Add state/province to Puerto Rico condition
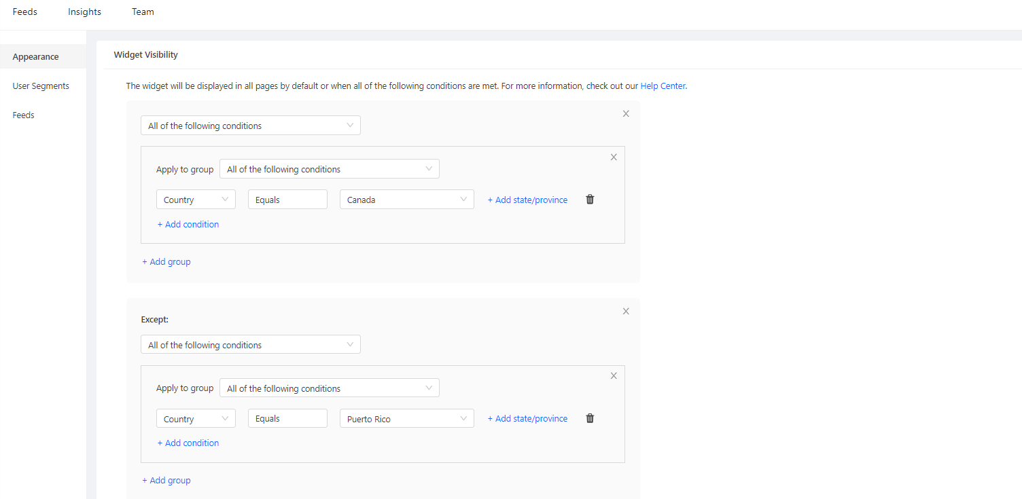1022x499 pixels. [x=527, y=418]
